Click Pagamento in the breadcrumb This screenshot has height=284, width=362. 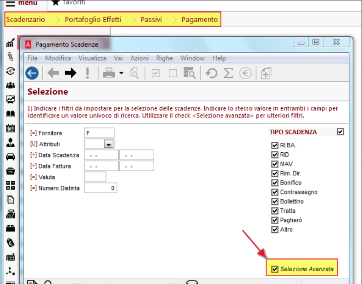click(200, 19)
